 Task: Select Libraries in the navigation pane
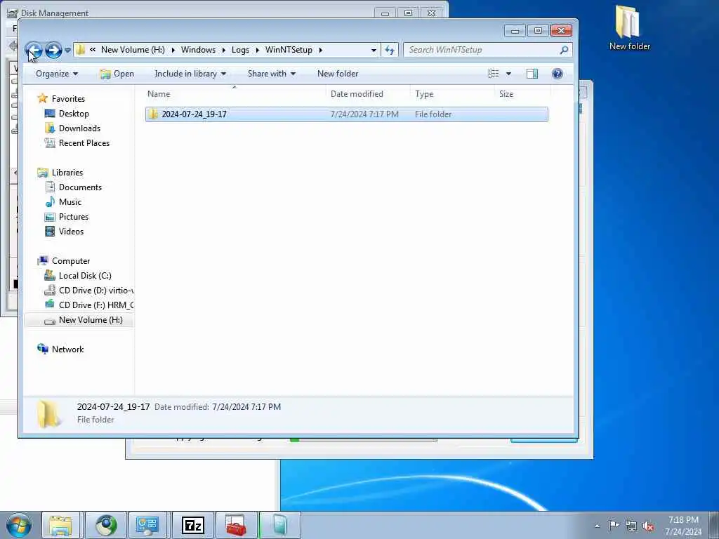coord(67,173)
